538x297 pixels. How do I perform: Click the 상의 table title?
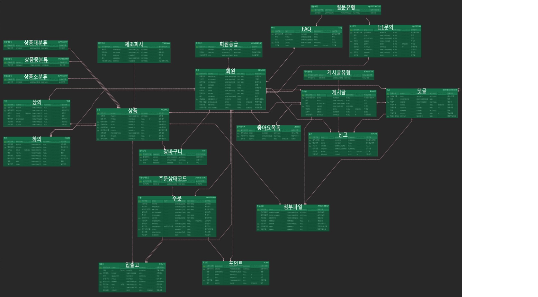coord(37,102)
